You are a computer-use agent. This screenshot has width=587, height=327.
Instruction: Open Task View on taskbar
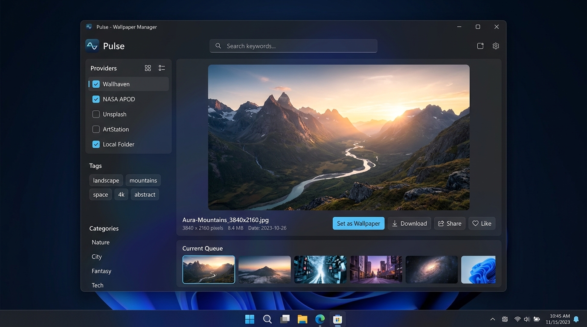tap(285, 319)
